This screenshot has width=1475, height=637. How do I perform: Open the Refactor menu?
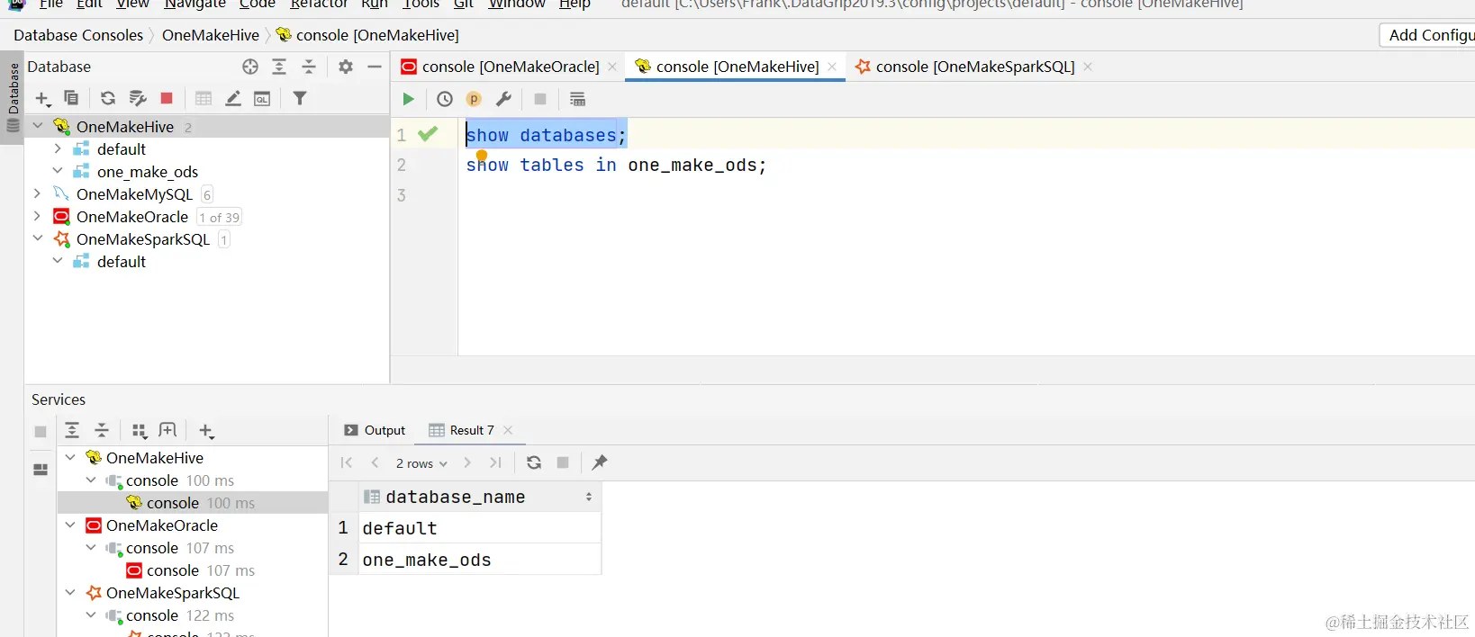(319, 4)
